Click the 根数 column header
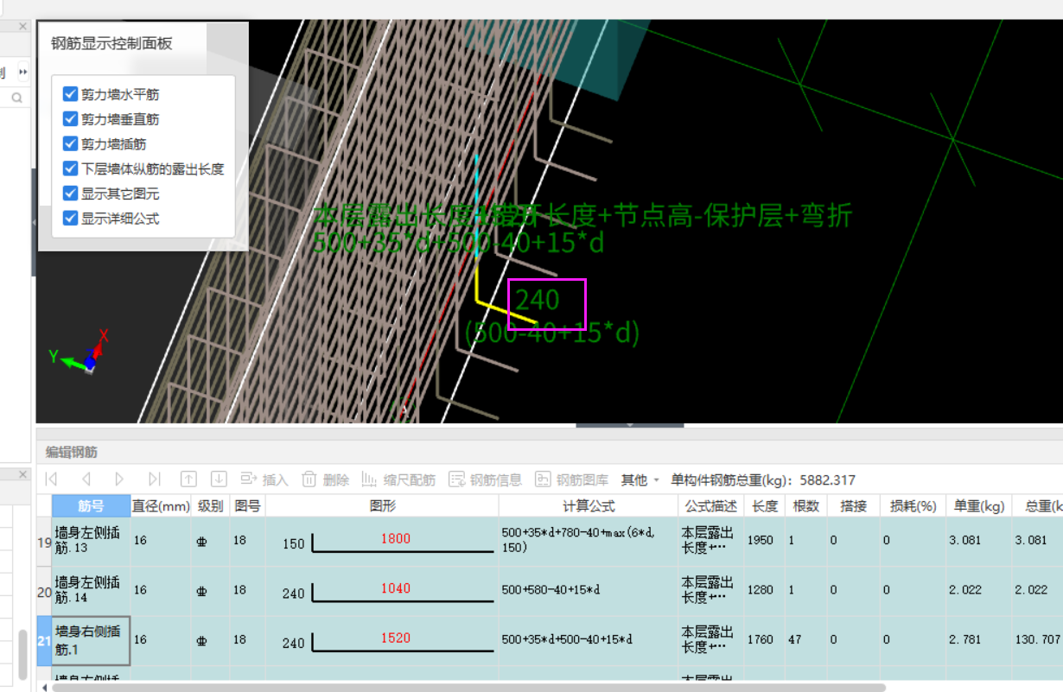This screenshot has width=1063, height=692. [806, 505]
